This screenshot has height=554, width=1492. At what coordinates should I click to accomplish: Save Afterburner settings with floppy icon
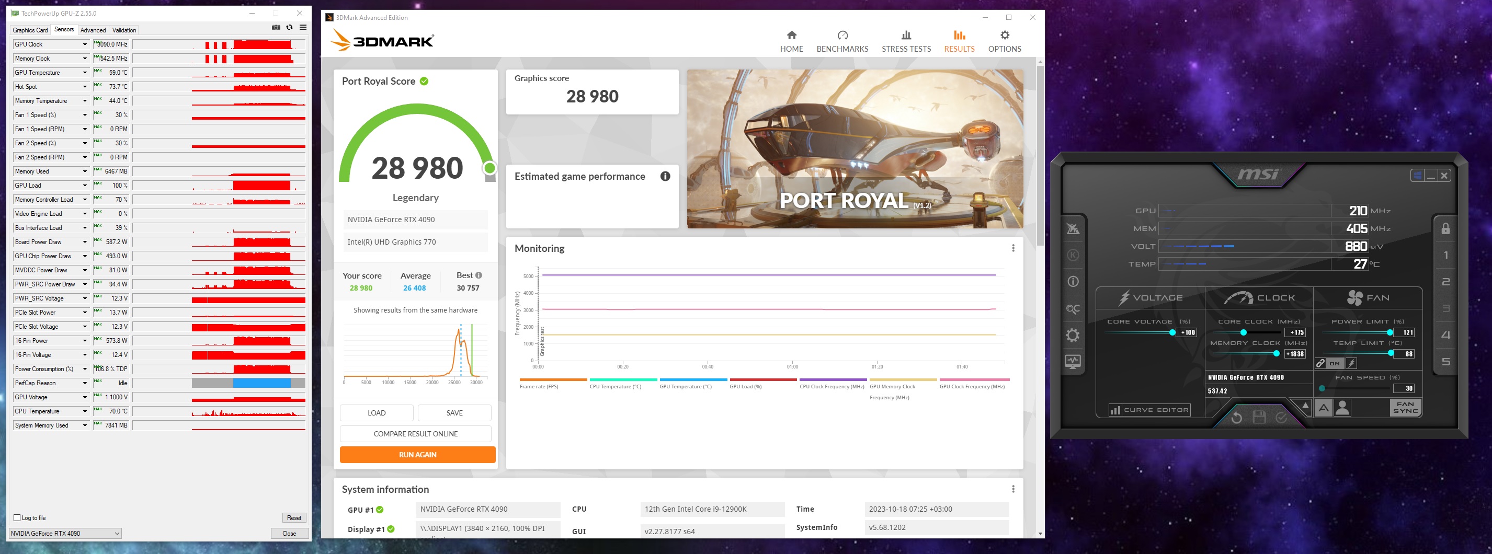[x=1259, y=417]
